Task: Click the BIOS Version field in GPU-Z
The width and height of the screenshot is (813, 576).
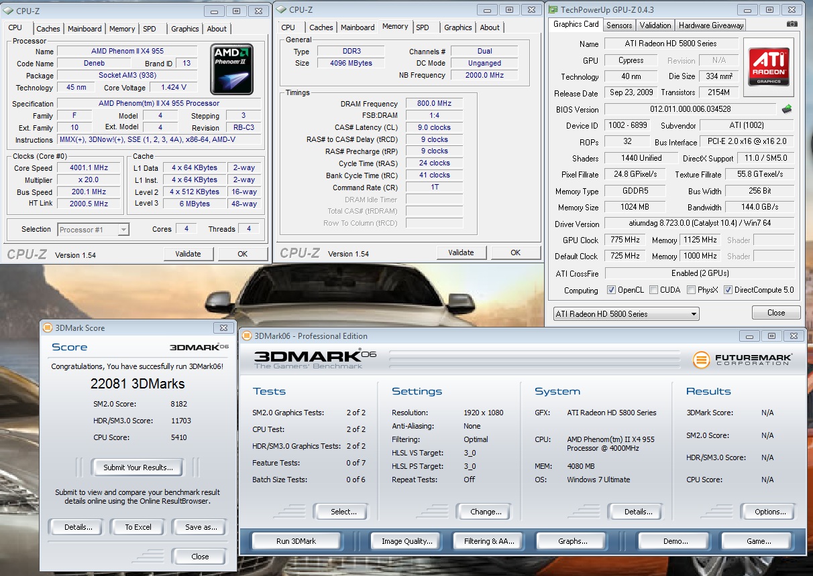Action: point(691,109)
